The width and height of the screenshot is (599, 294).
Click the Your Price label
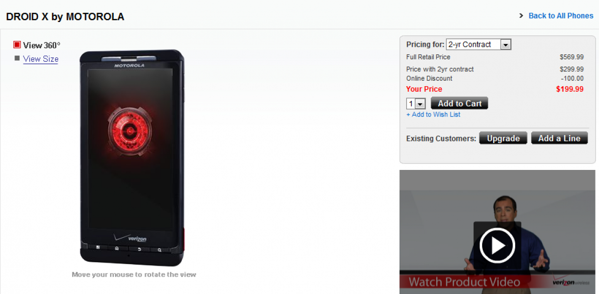click(424, 89)
